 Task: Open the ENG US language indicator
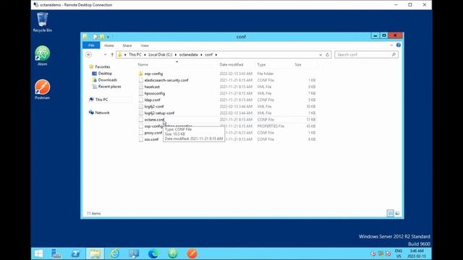point(399,253)
